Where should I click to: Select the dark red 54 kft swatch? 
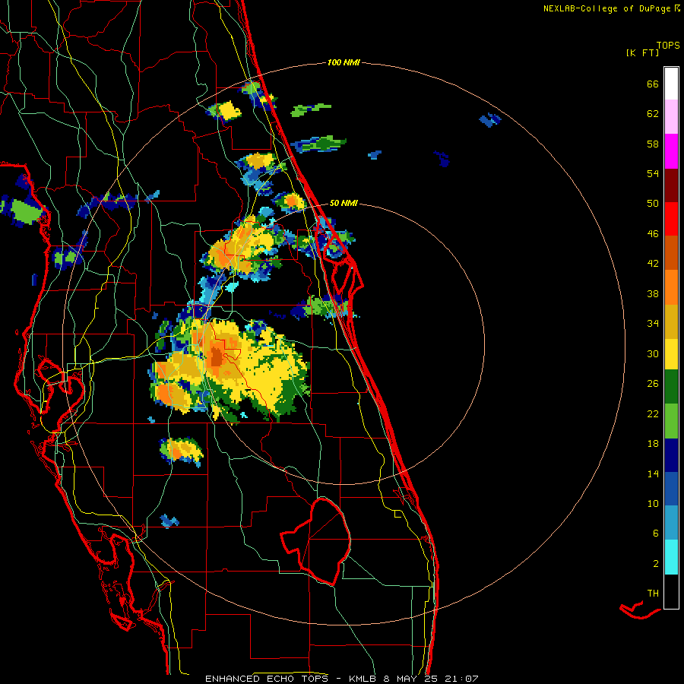671,185
